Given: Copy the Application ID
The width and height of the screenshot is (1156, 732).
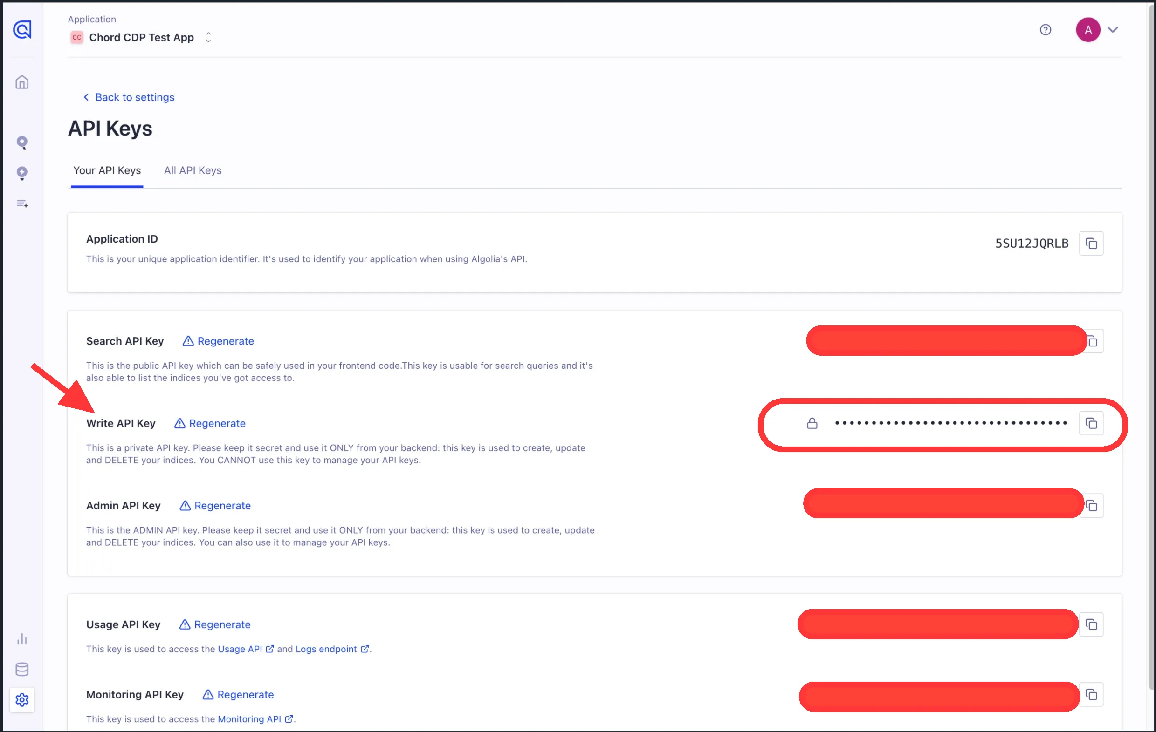Looking at the screenshot, I should click(1091, 244).
